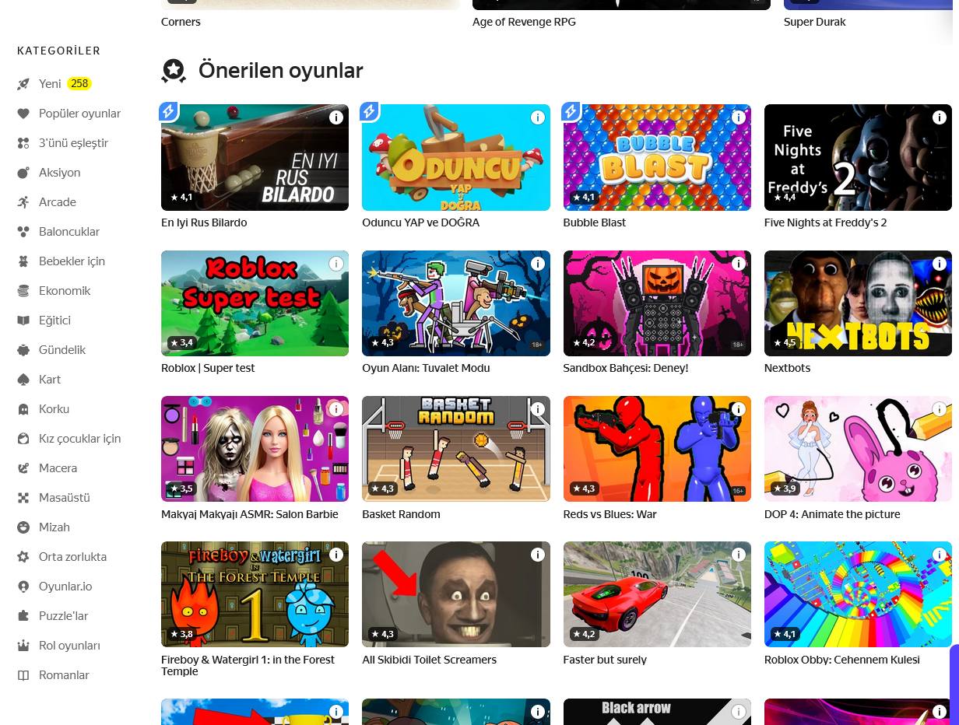Click the bomb icon for Aksiyon
Image resolution: width=959 pixels, height=725 pixels.
click(23, 173)
